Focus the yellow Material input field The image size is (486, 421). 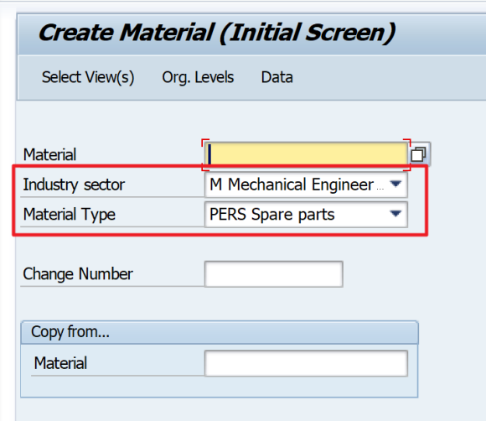coord(306,154)
